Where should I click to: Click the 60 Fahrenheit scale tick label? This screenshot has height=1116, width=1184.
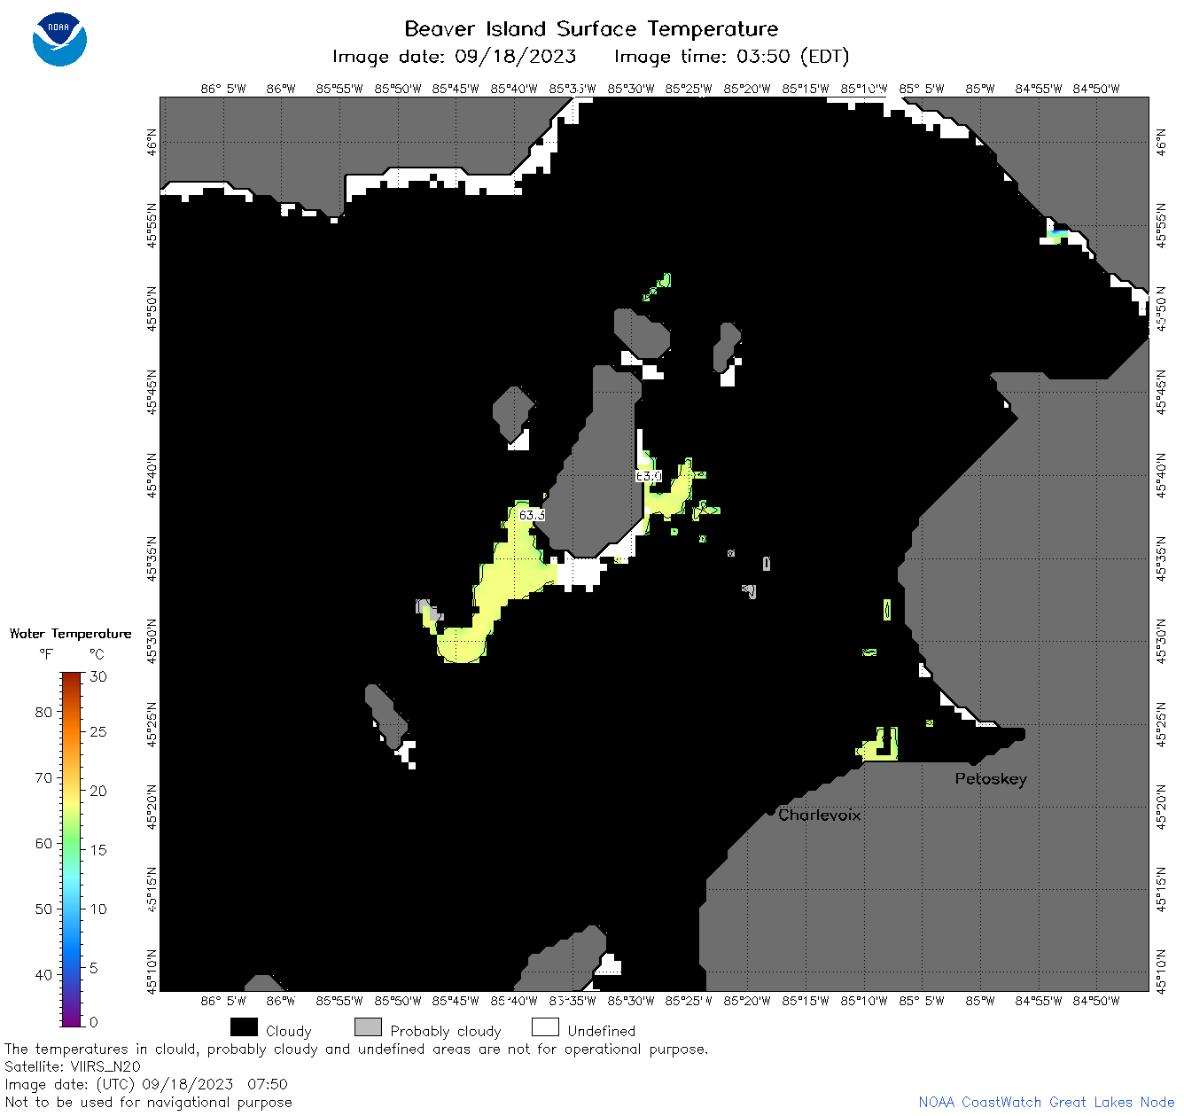(x=43, y=843)
